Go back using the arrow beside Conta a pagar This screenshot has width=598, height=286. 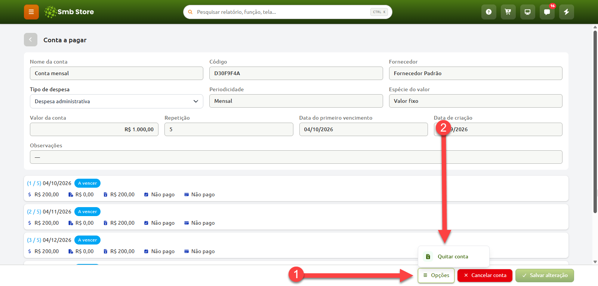point(31,40)
